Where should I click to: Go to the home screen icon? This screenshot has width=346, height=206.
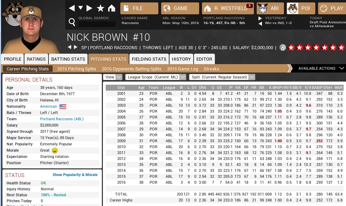pos(112,8)
